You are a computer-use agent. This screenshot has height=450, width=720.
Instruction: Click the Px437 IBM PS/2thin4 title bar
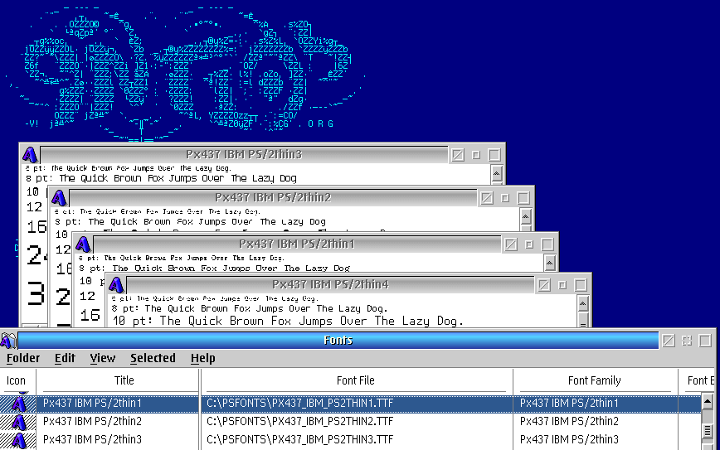330,284
